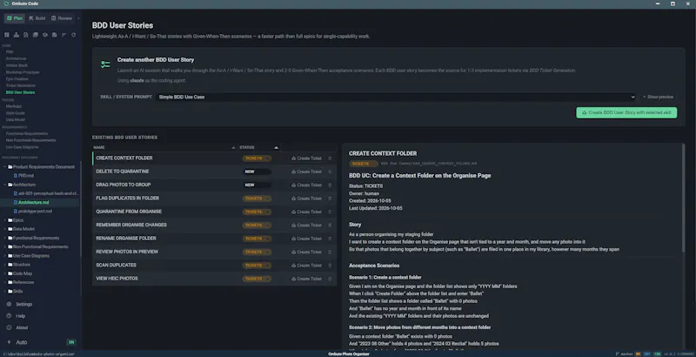This screenshot has width=696, height=357.
Task: Click trash icon in FLAG DUPLICATES IN FOLDER row
Action: [330, 199]
